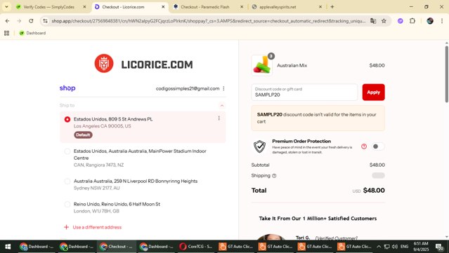
Task: Click the browser forward arrow
Action: [19, 21]
